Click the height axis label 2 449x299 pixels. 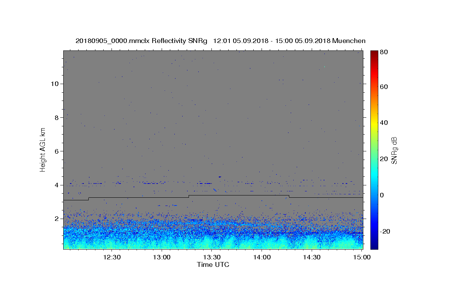[x=57, y=219]
